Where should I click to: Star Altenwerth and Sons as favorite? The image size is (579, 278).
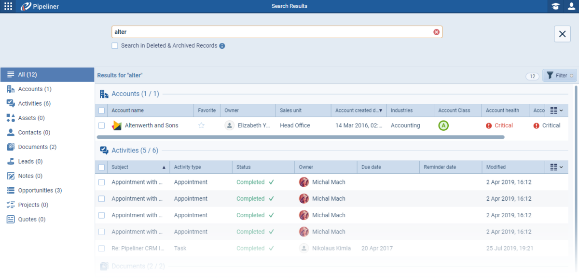[202, 125]
